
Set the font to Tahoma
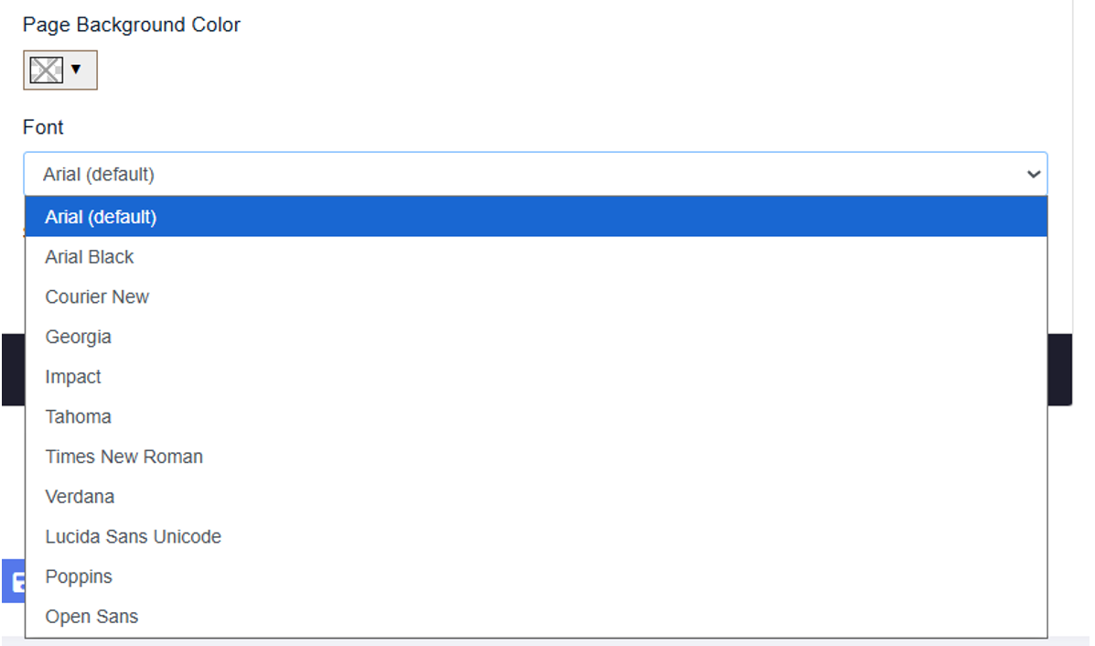tap(79, 416)
